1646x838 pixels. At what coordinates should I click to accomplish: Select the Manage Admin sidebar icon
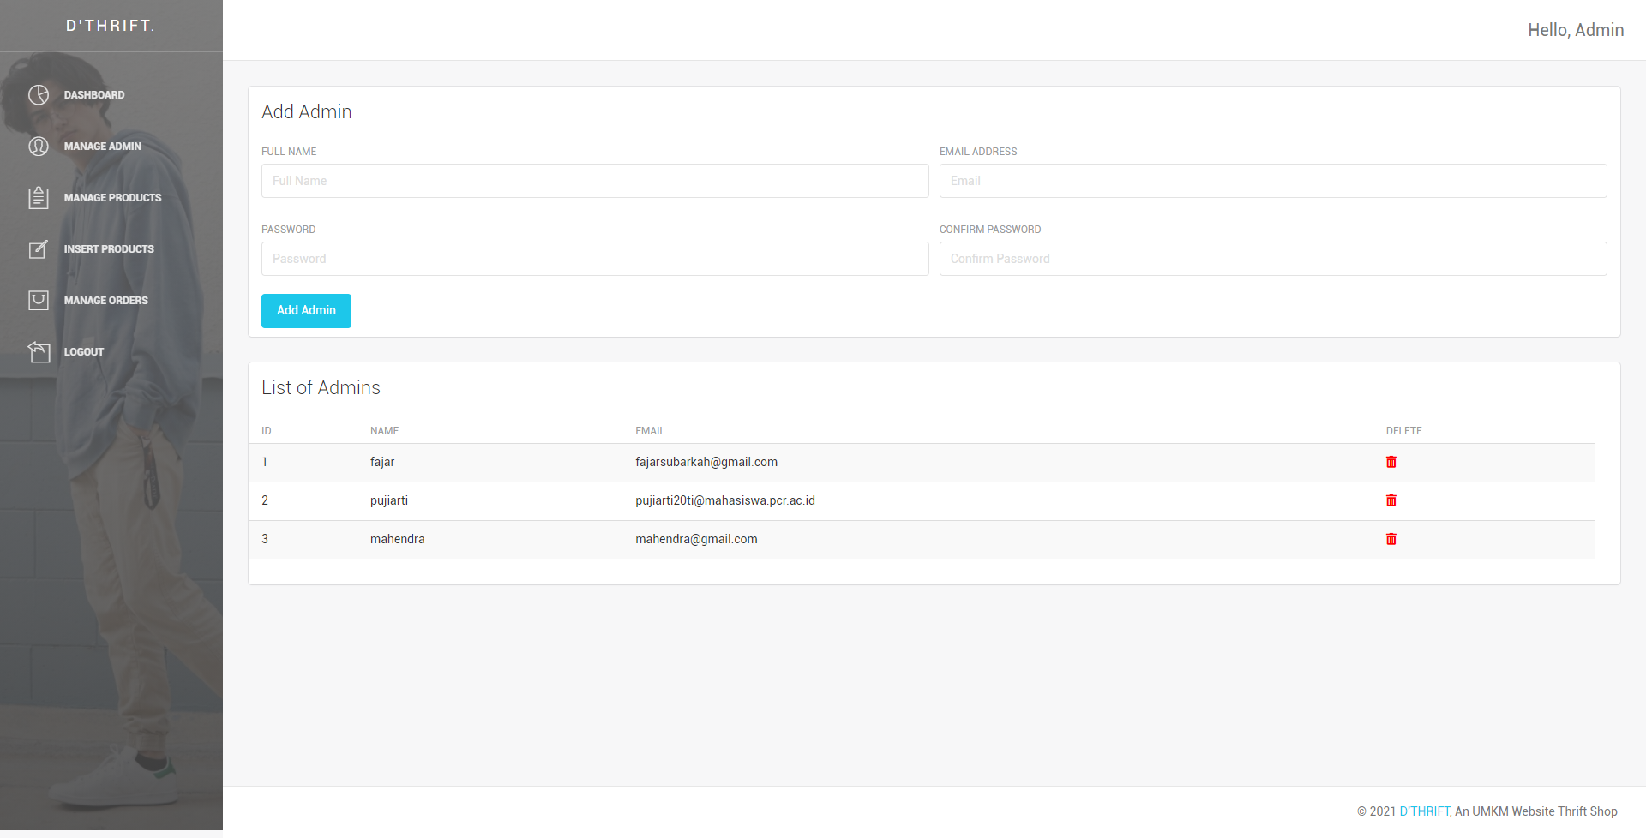pos(39,146)
